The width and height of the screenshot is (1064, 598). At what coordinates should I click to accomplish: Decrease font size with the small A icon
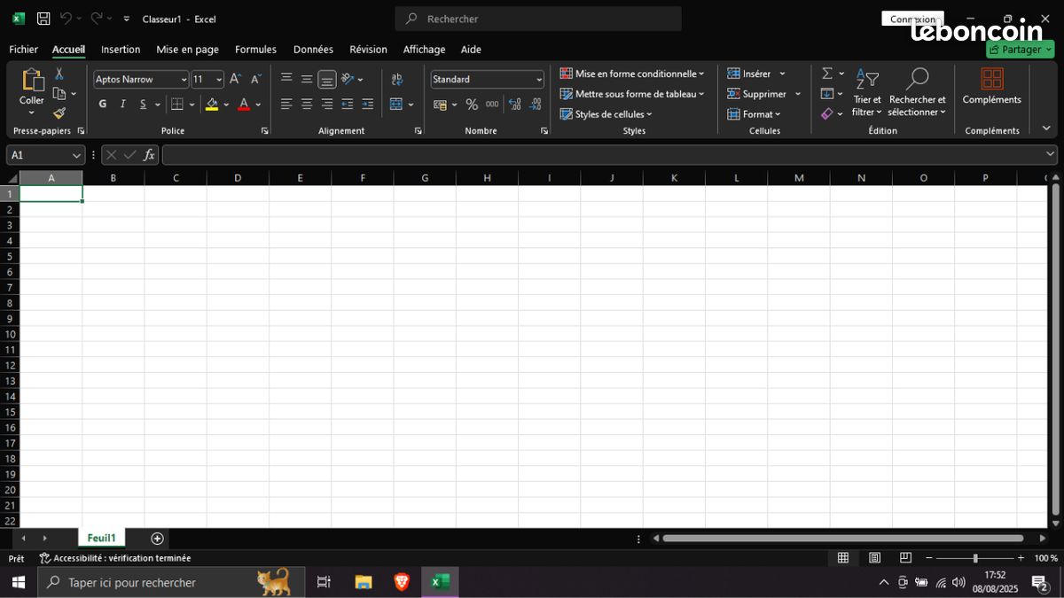255,80
